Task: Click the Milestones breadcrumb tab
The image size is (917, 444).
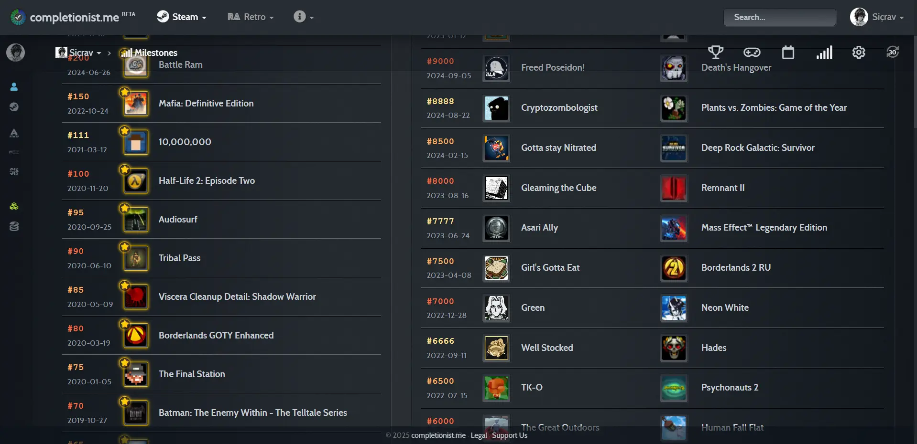Action: pyautogui.click(x=150, y=53)
